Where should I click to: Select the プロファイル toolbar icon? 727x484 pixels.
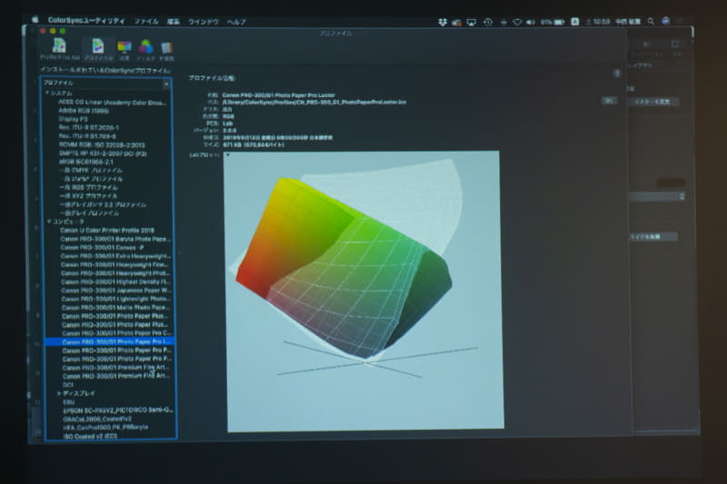coord(98,50)
